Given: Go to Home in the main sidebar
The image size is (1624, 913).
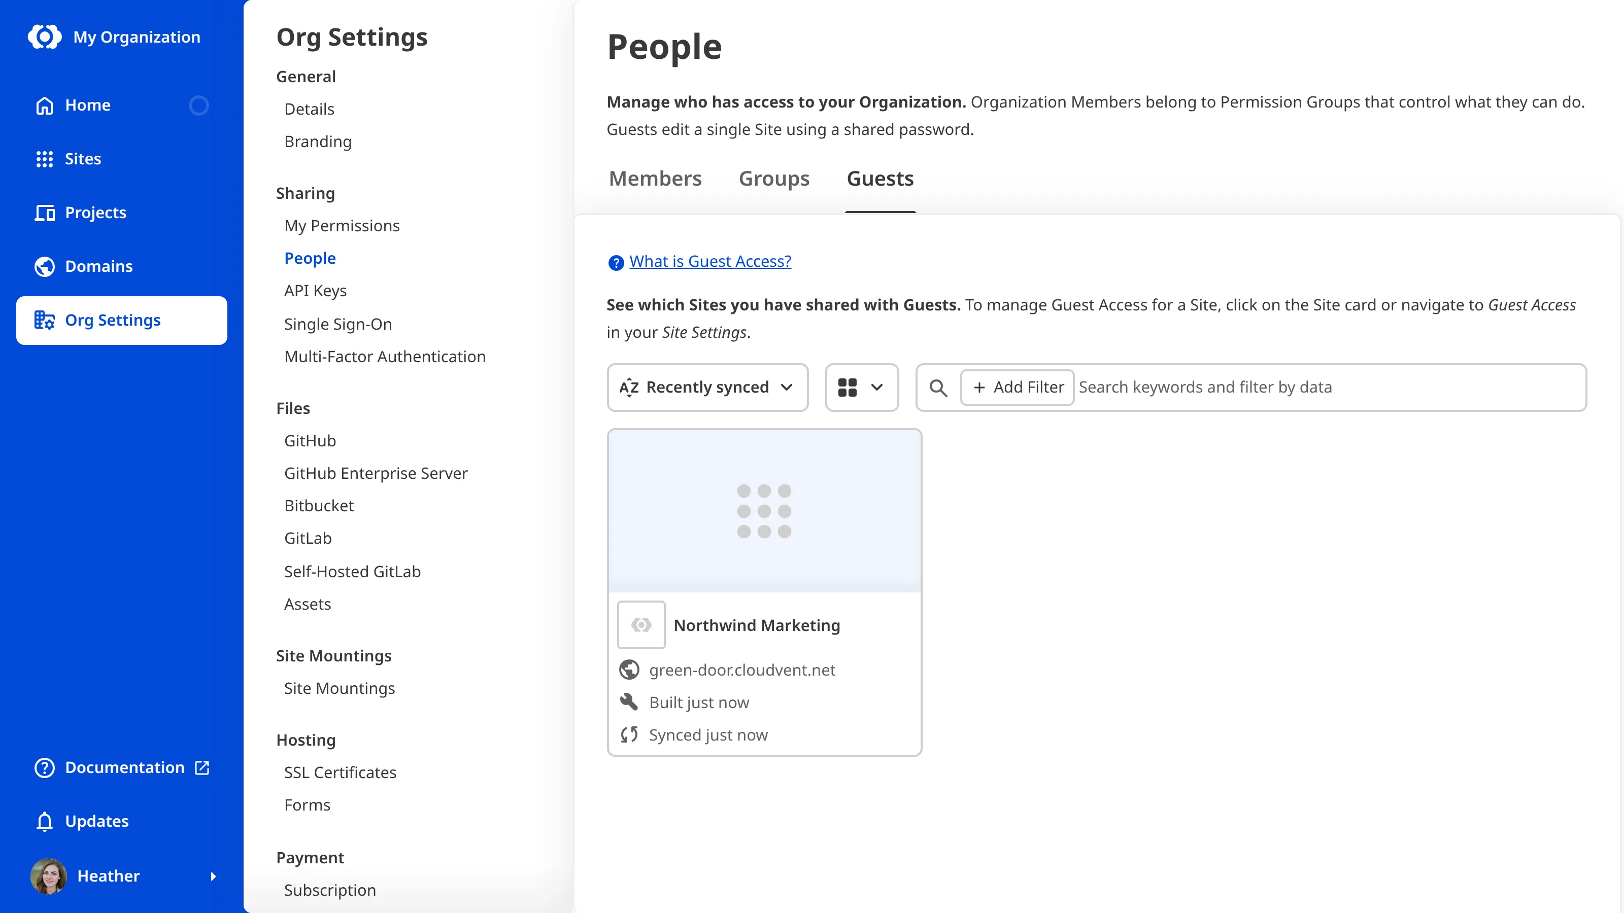Looking at the screenshot, I should (x=122, y=105).
